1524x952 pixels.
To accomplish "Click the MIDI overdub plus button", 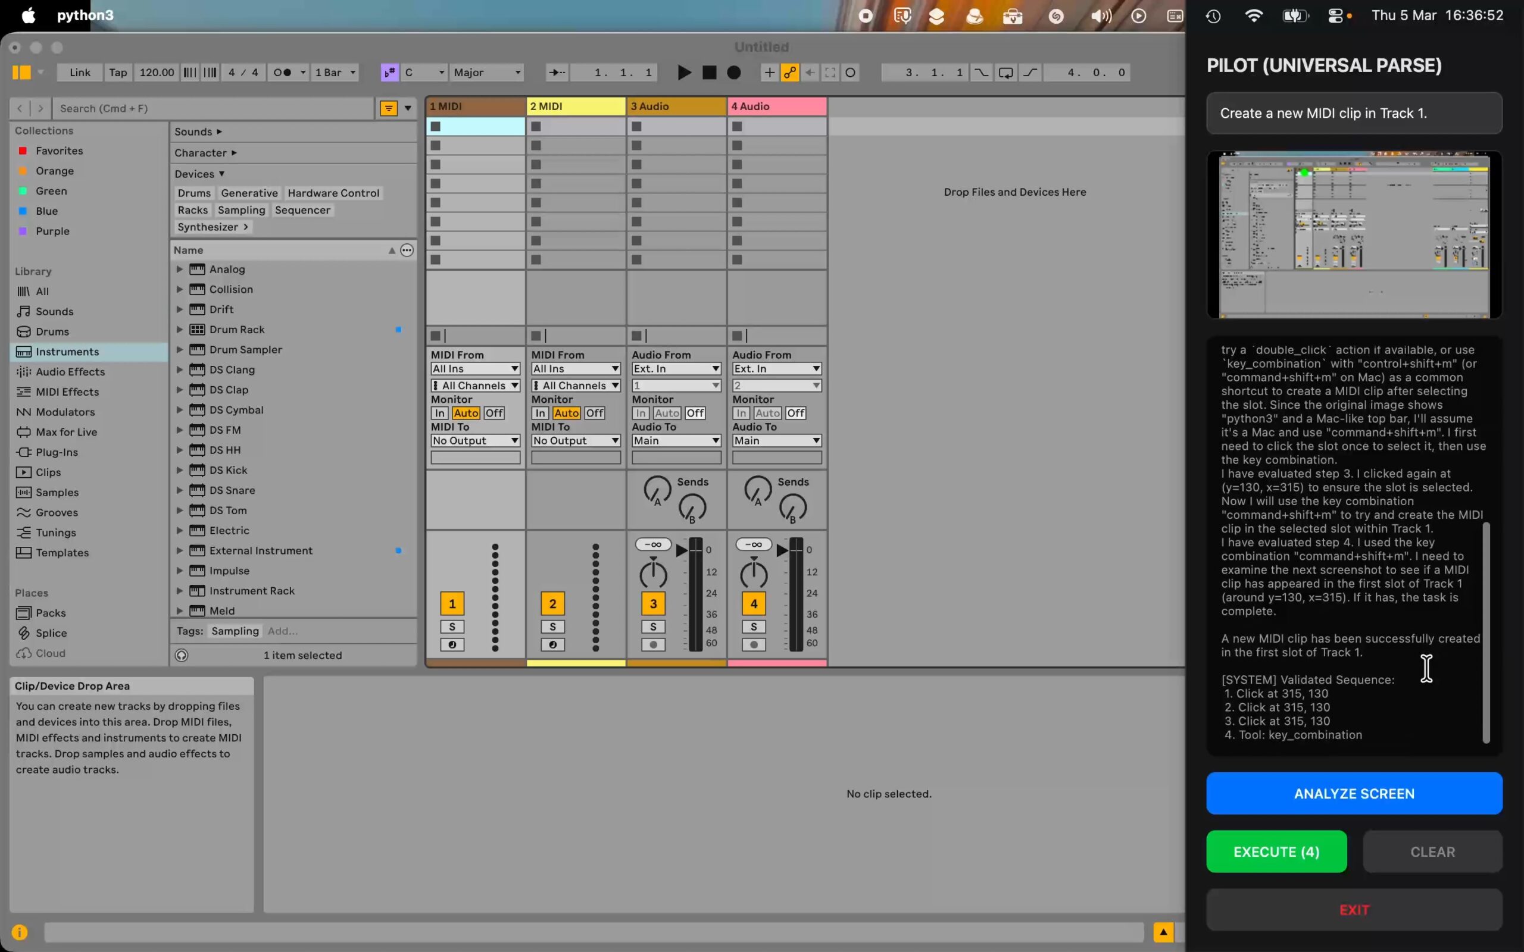I will click(769, 73).
